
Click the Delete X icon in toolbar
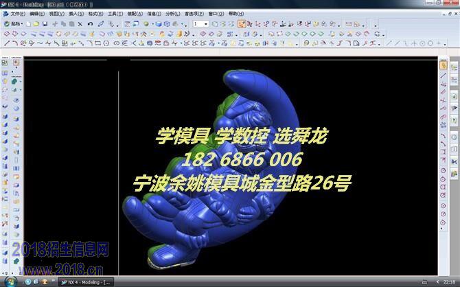[80, 24]
